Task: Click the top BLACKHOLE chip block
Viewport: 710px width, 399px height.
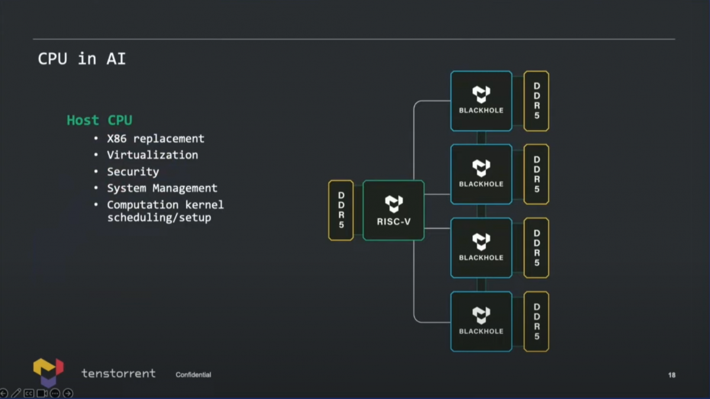Action: tap(481, 101)
